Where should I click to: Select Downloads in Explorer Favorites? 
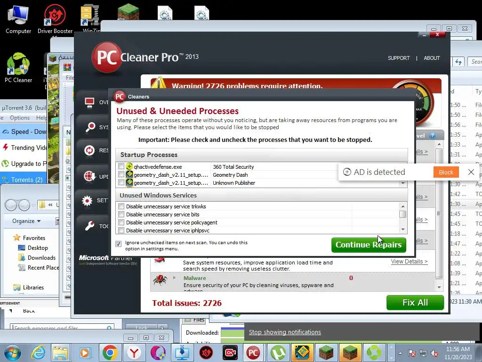[x=38, y=258]
